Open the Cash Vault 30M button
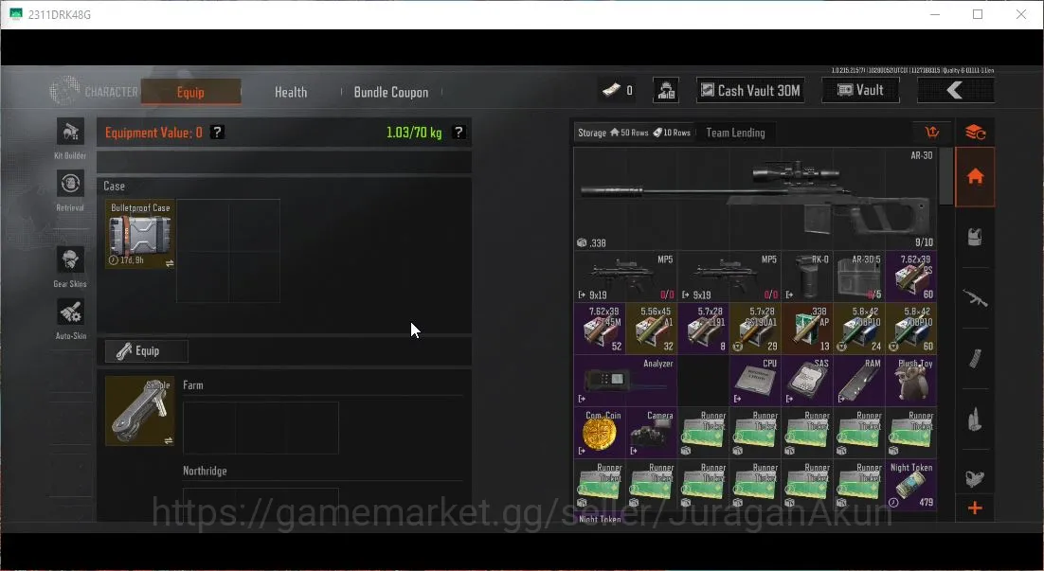The image size is (1044, 571). point(750,91)
